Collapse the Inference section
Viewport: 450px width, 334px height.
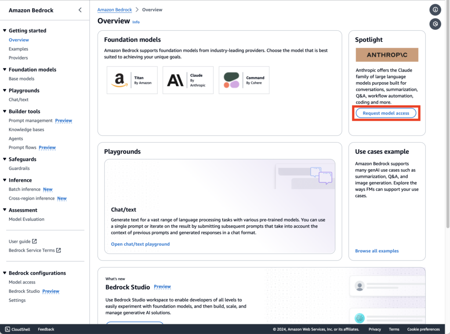4,180
